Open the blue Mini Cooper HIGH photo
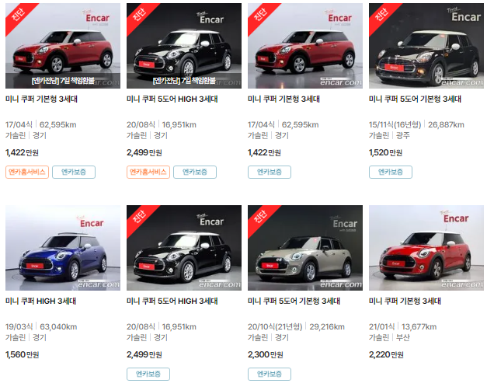 63,248
